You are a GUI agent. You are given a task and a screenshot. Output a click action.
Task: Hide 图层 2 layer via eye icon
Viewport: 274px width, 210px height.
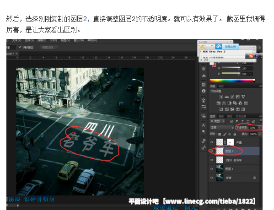click(x=212, y=151)
